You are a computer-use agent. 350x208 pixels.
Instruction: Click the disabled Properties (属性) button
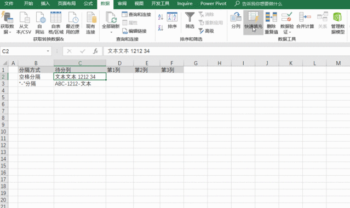click(130, 23)
